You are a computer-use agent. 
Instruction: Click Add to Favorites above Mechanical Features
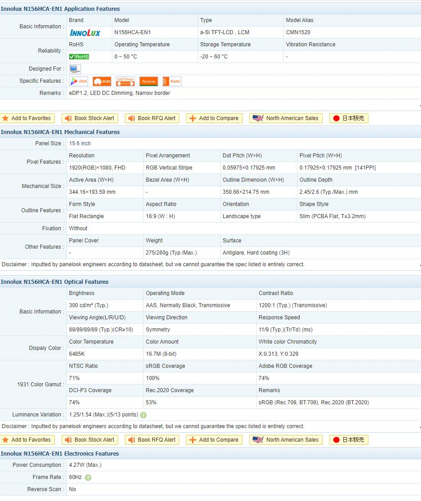(x=27, y=118)
